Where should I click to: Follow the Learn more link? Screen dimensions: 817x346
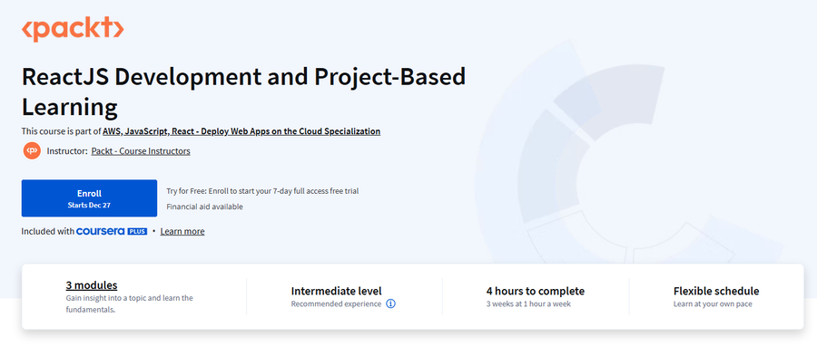coord(182,231)
